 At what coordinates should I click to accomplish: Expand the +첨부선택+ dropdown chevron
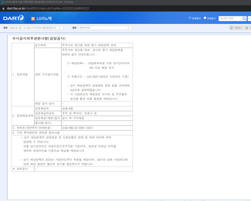129,28
